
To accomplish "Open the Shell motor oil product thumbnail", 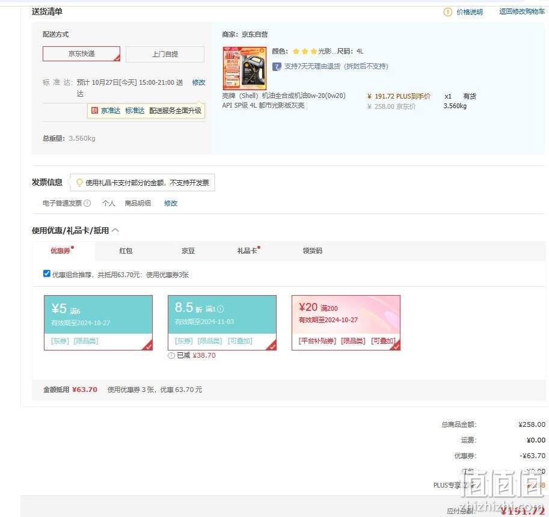I will 244,69.
